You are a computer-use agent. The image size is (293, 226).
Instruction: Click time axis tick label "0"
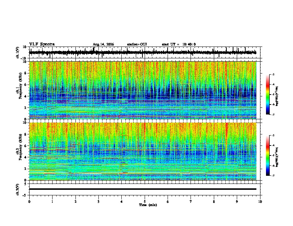(29, 202)
